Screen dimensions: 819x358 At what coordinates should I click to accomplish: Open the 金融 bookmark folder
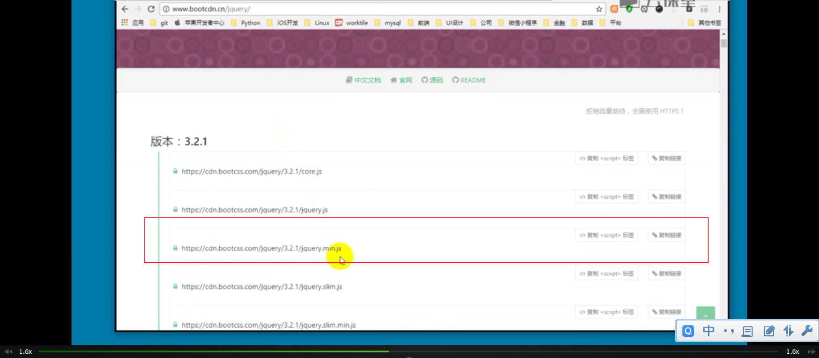[554, 23]
